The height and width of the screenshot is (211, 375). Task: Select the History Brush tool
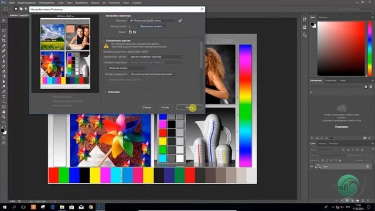tap(4, 66)
